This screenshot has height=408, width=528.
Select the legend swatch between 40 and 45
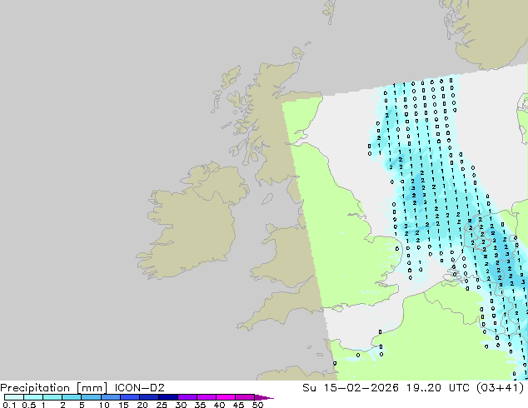point(226,397)
